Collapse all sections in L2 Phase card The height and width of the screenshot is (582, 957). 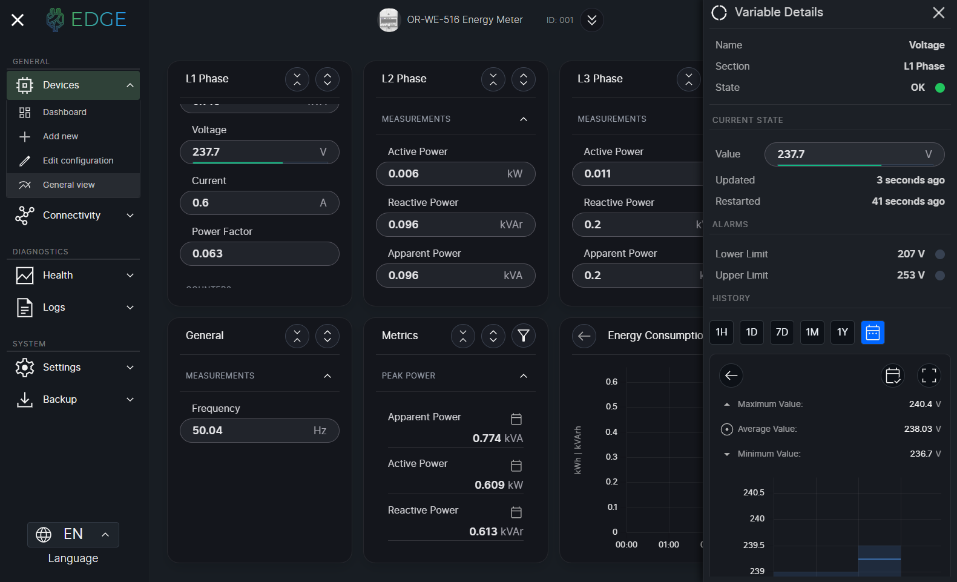point(493,79)
